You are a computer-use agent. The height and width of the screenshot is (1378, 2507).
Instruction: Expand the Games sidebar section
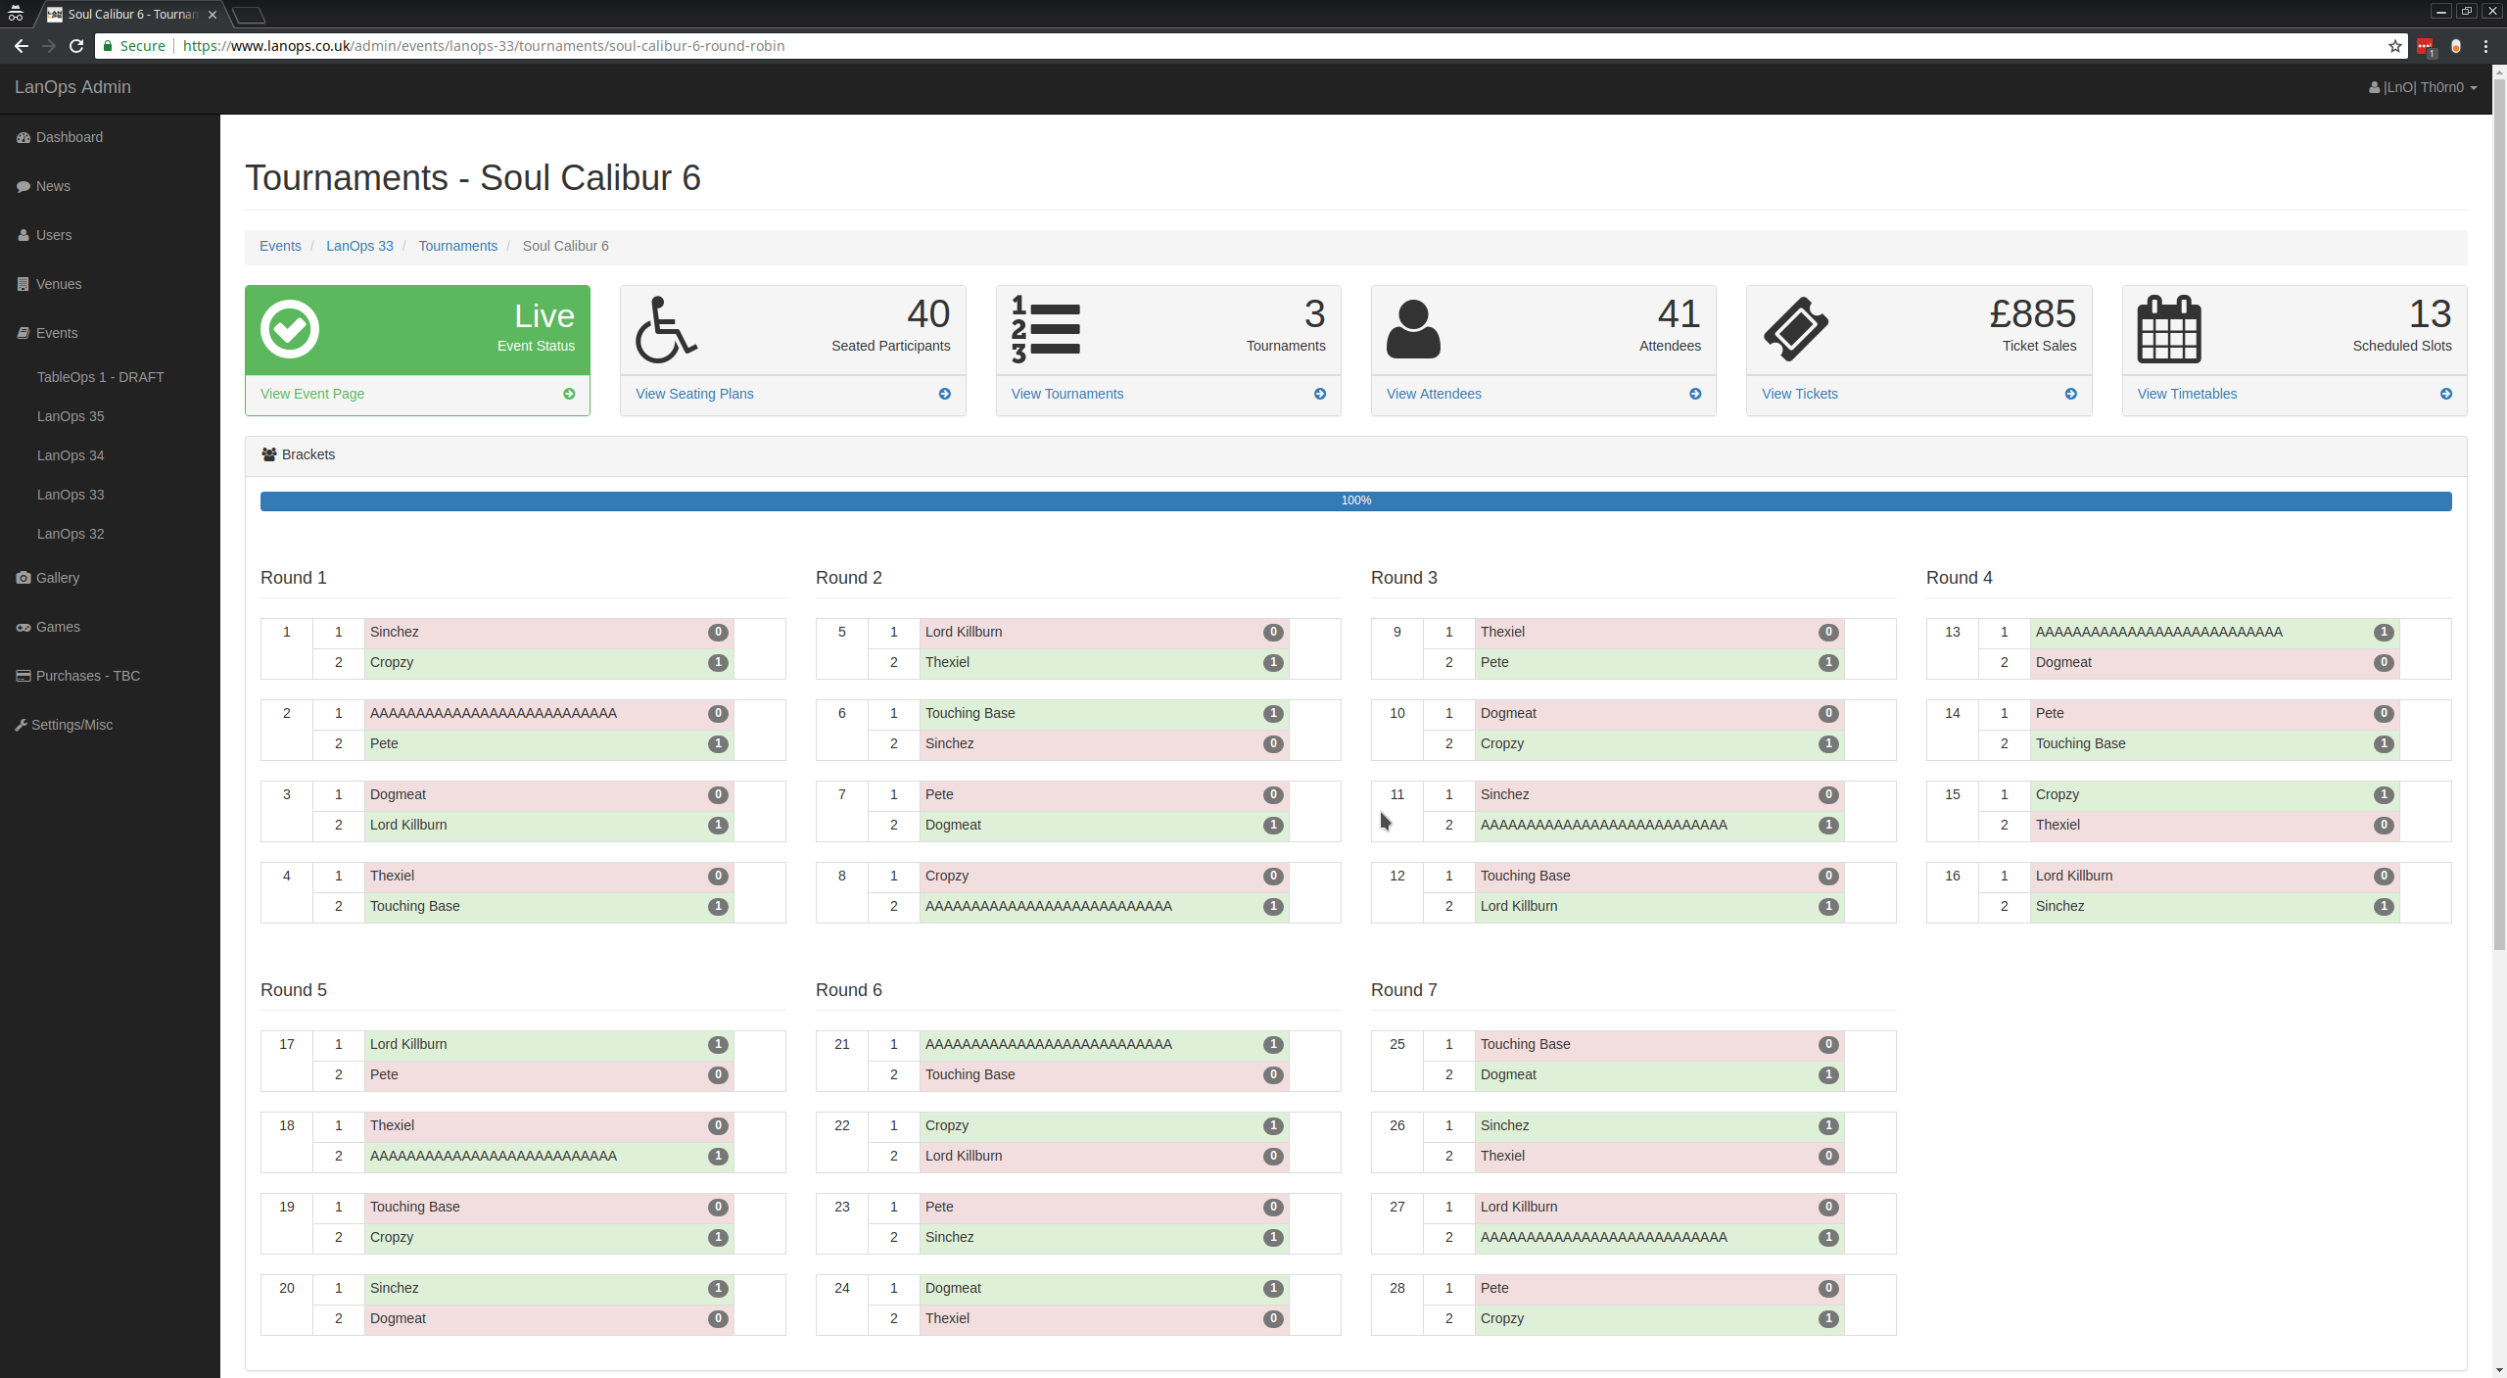coord(58,626)
